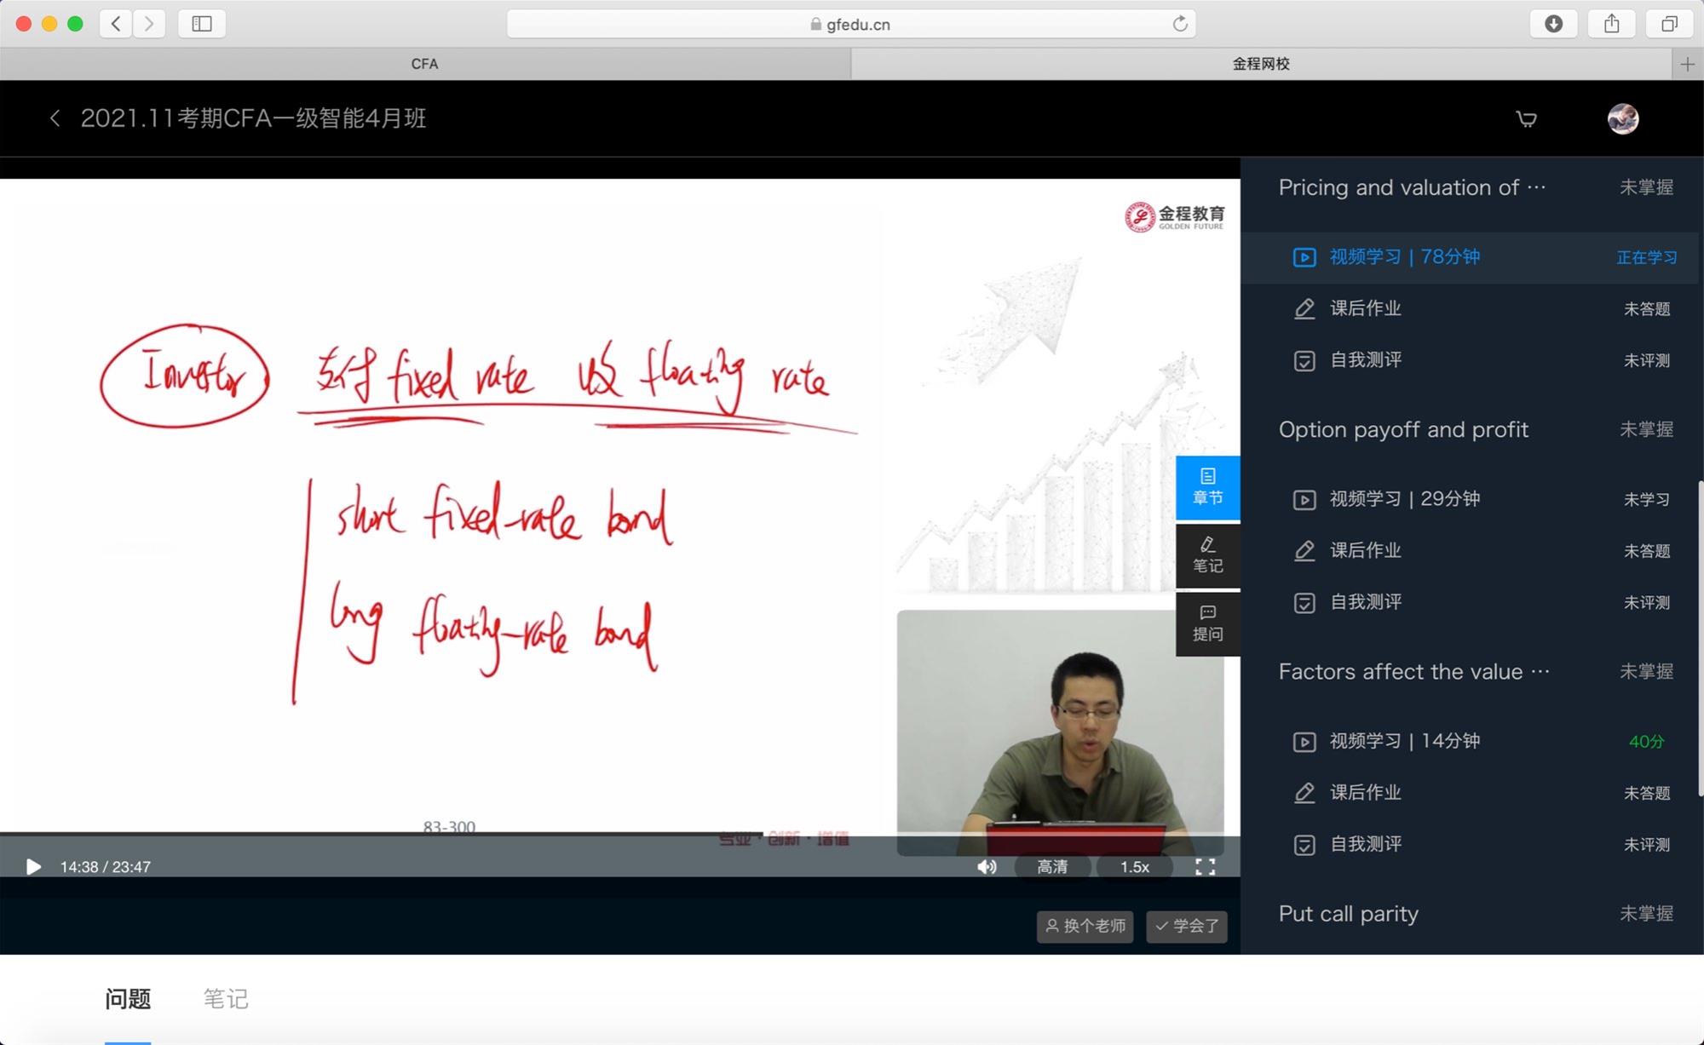Screen dimensions: 1704x1045
Task: Change playback speed from 1.5x
Action: (1134, 867)
